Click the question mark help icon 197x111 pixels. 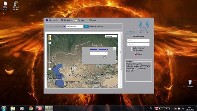tap(76, 20)
